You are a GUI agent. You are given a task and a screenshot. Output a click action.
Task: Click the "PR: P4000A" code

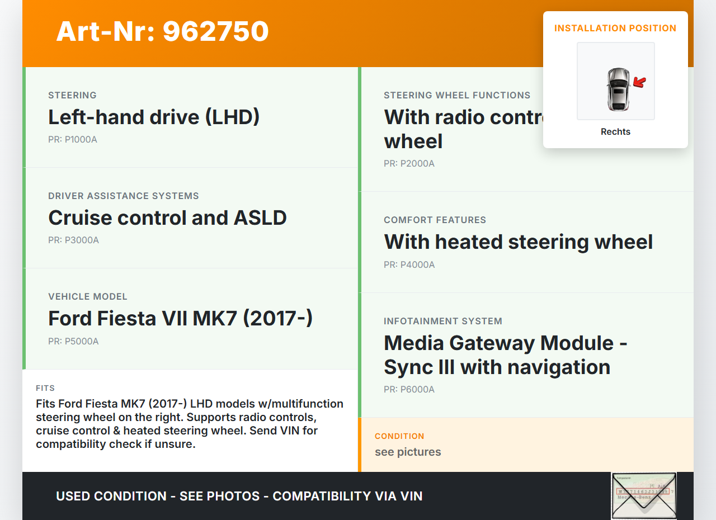click(x=409, y=264)
